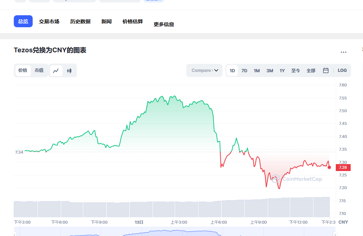
Task: Open the 总览 tab
Action: [23, 21]
